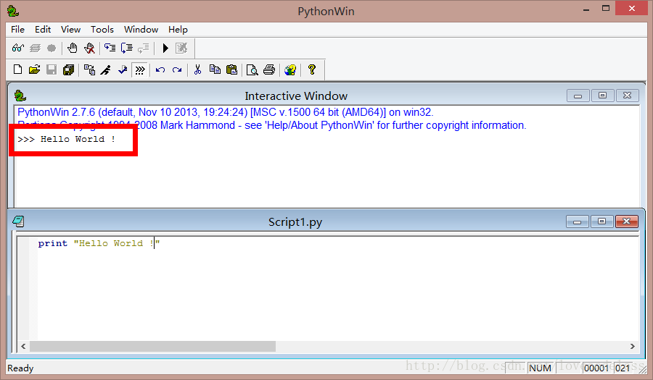
Task: Click the Redo arrow icon
Action: pos(177,69)
